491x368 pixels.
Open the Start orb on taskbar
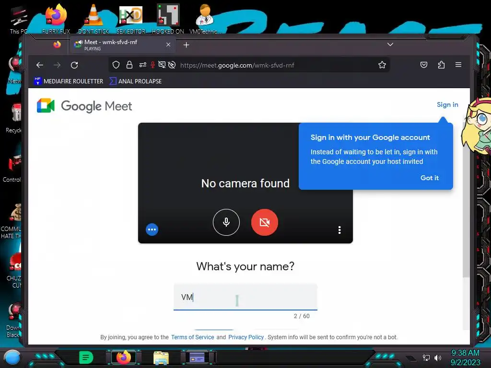12,357
